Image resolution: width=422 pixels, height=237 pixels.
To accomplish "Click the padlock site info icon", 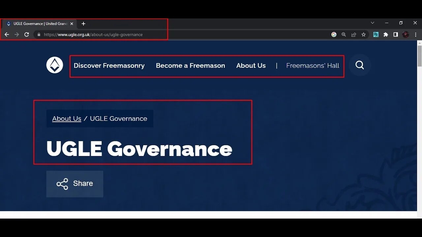I will 39,35.
